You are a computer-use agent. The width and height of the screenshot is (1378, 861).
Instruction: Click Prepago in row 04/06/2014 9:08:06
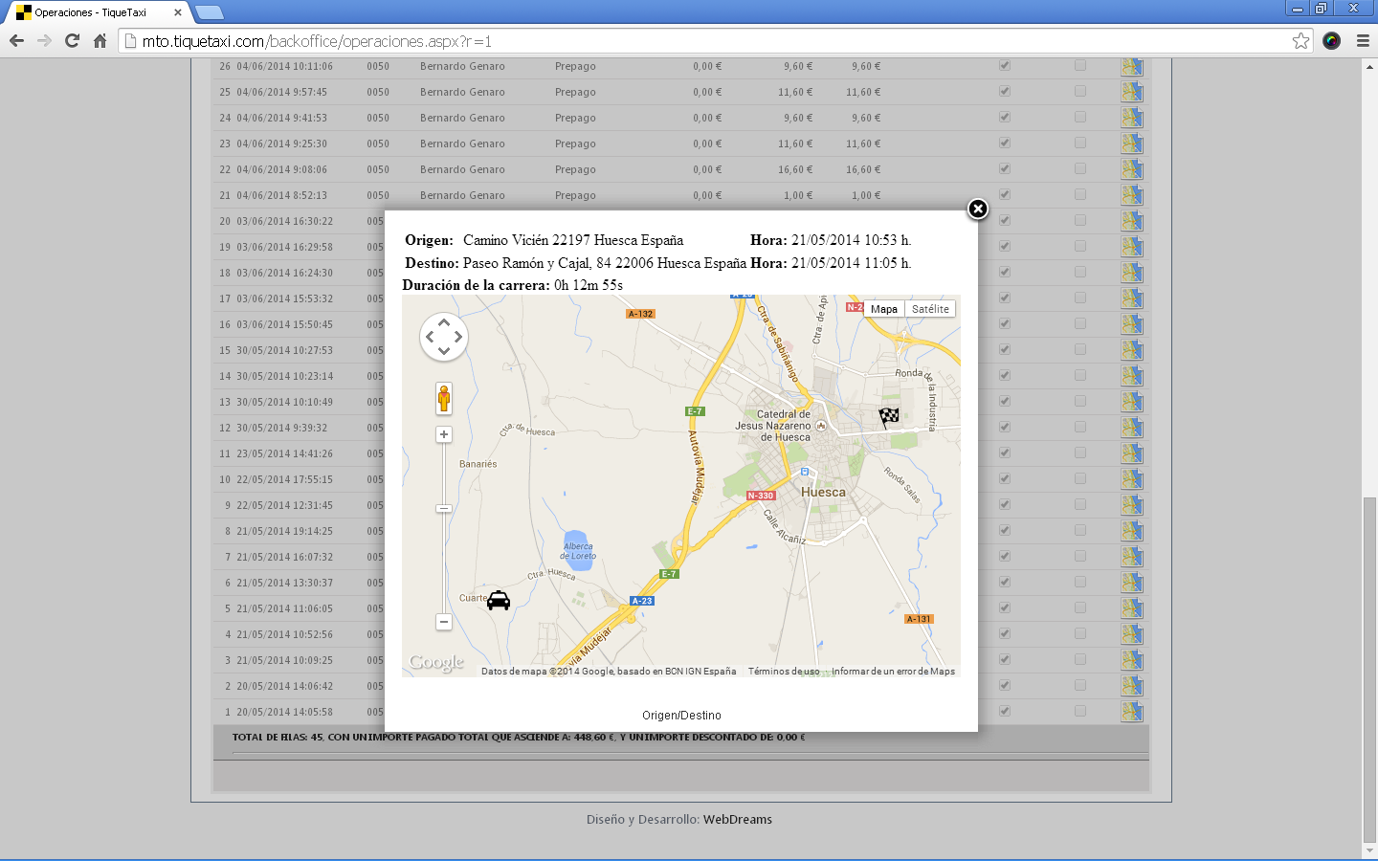click(x=575, y=169)
